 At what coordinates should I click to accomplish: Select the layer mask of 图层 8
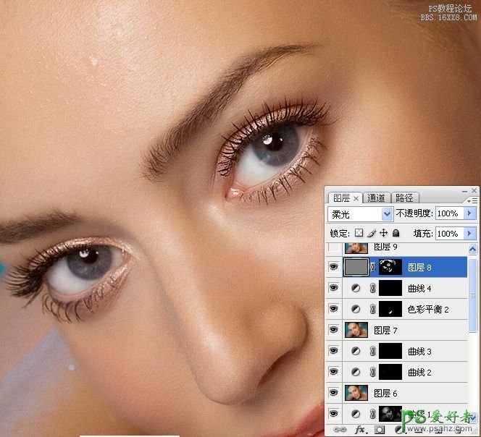click(x=390, y=267)
